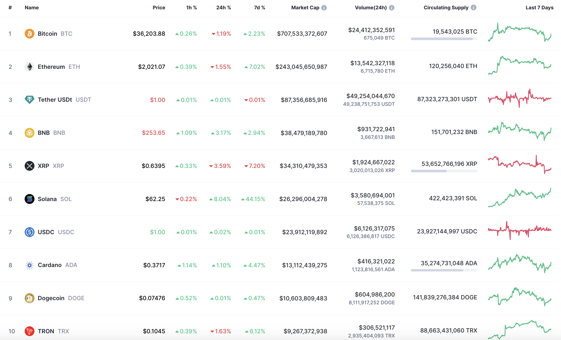Screen dimensions: 561x340
Task: Click the Circulating Supply info icon
Action: point(474,8)
